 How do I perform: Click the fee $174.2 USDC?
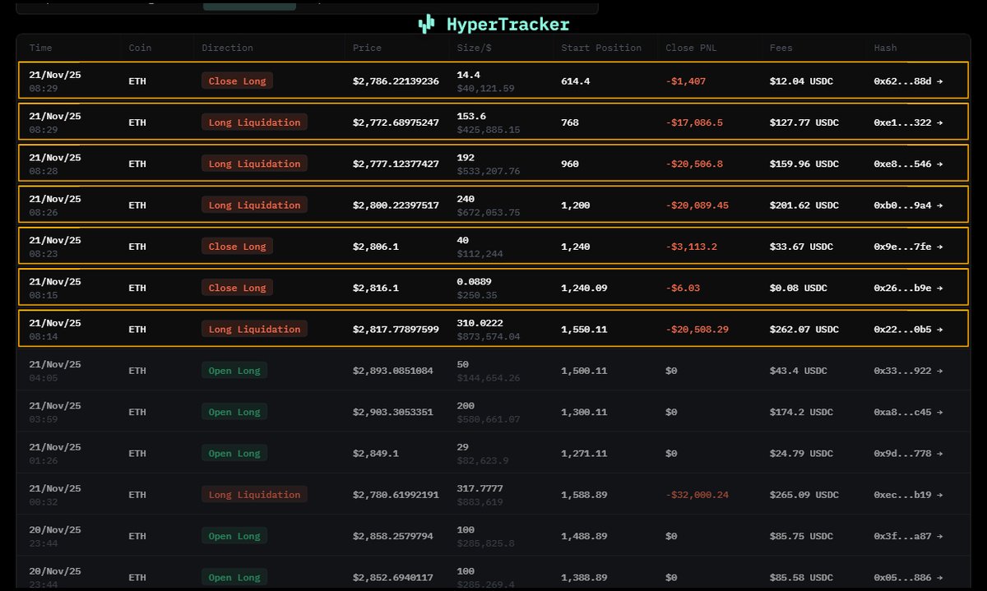click(x=801, y=412)
